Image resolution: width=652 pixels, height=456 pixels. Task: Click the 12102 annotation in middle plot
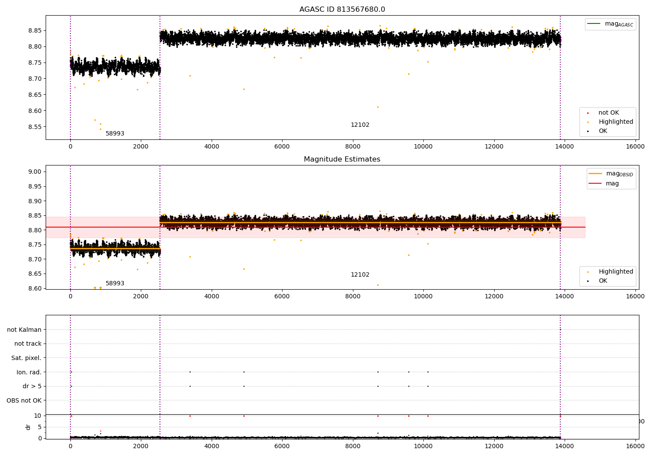[360, 275]
